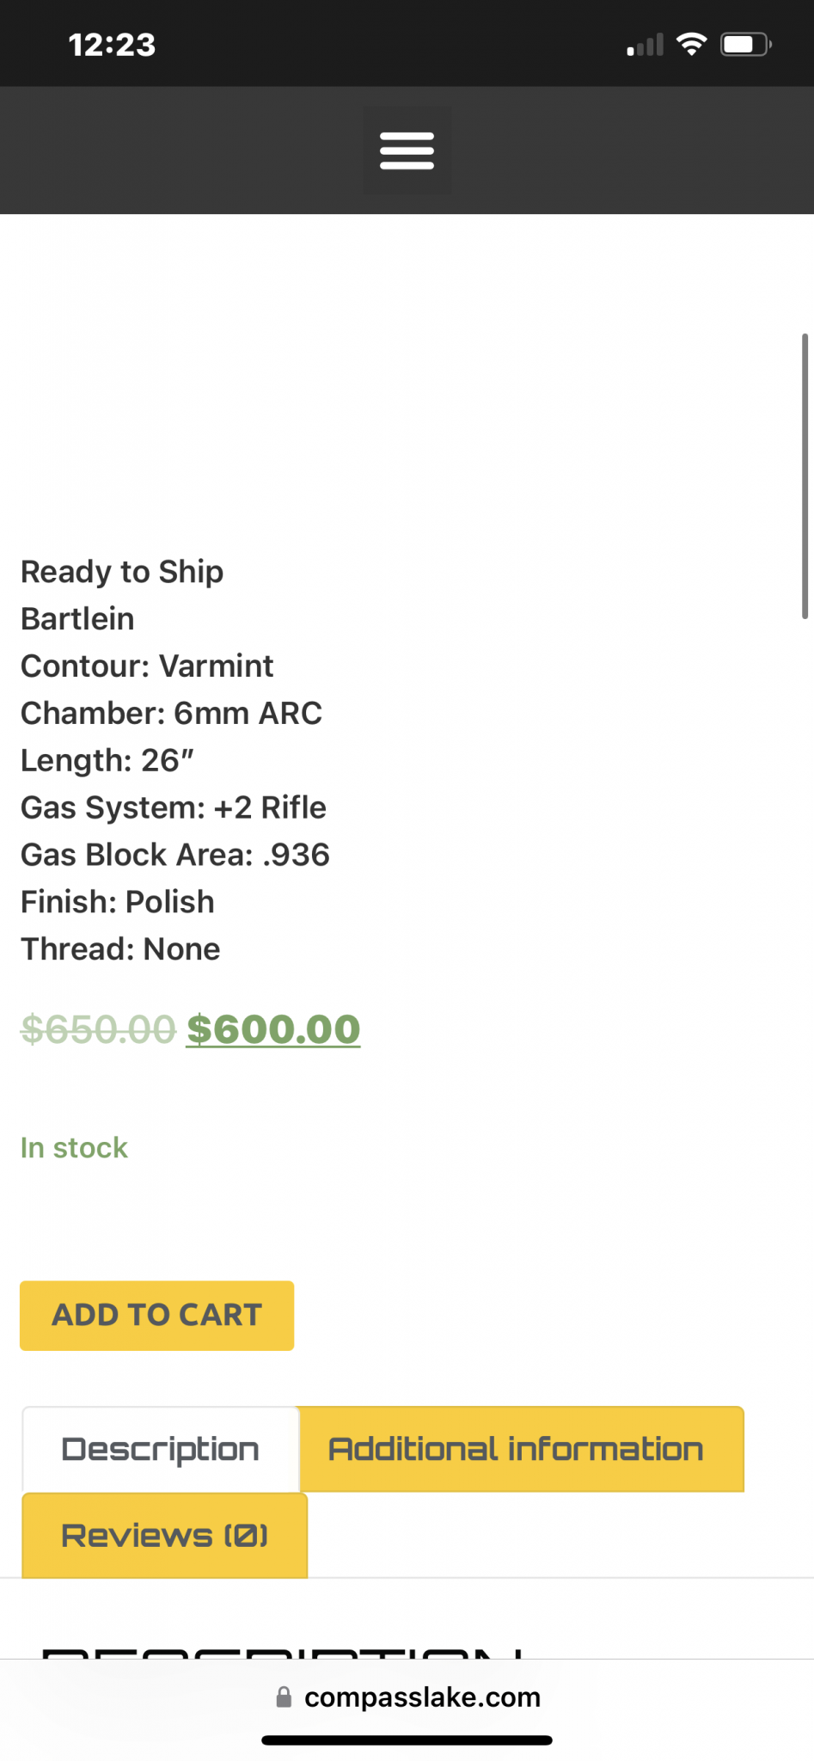The height and width of the screenshot is (1761, 814).
Task: Tap the In stock label
Action: tap(74, 1148)
